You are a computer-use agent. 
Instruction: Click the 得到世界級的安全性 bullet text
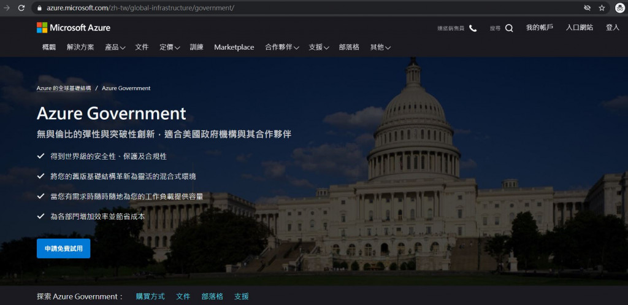pos(109,156)
